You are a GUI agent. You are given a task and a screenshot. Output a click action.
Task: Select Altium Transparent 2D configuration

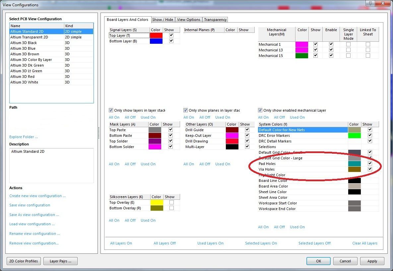[51, 37]
